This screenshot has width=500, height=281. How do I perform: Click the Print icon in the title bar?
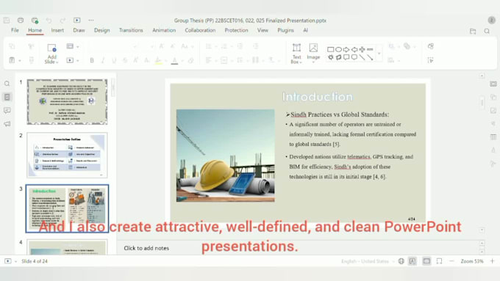[x=21, y=20]
